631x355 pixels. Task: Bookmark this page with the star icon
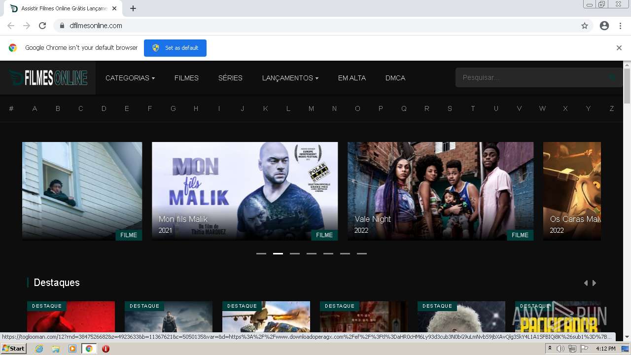coord(585,26)
